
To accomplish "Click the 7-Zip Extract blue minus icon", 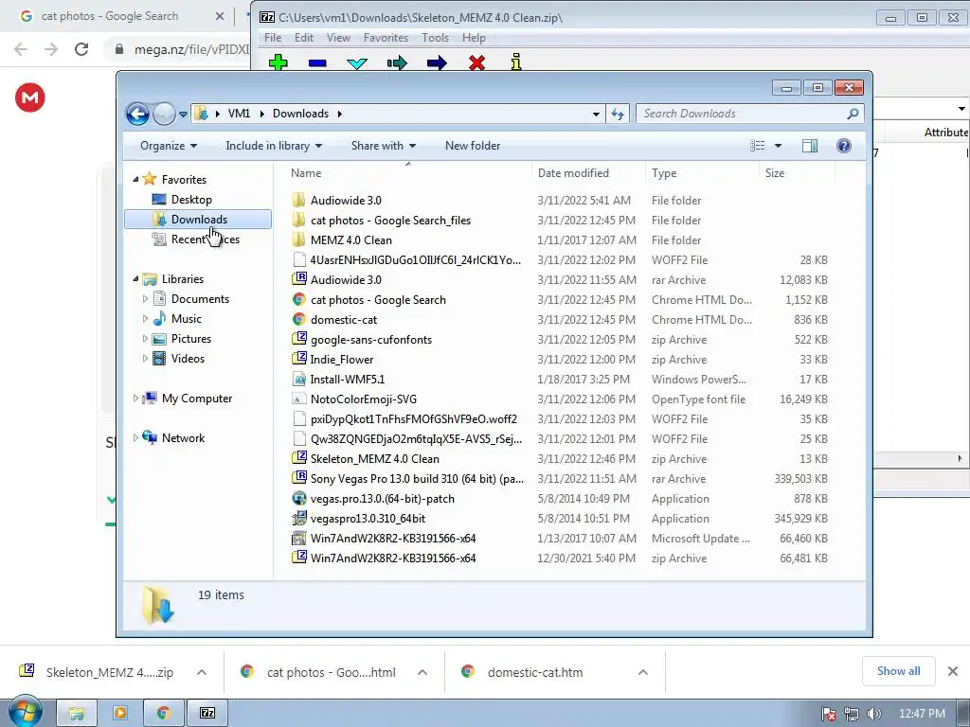I will click(x=317, y=63).
